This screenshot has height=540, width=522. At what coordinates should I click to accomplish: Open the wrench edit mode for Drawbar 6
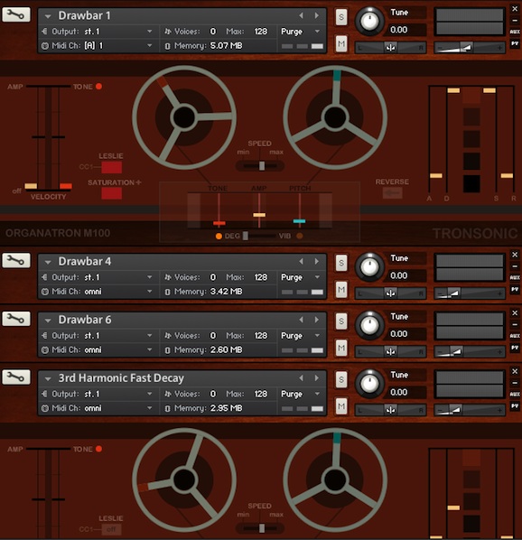(x=16, y=319)
